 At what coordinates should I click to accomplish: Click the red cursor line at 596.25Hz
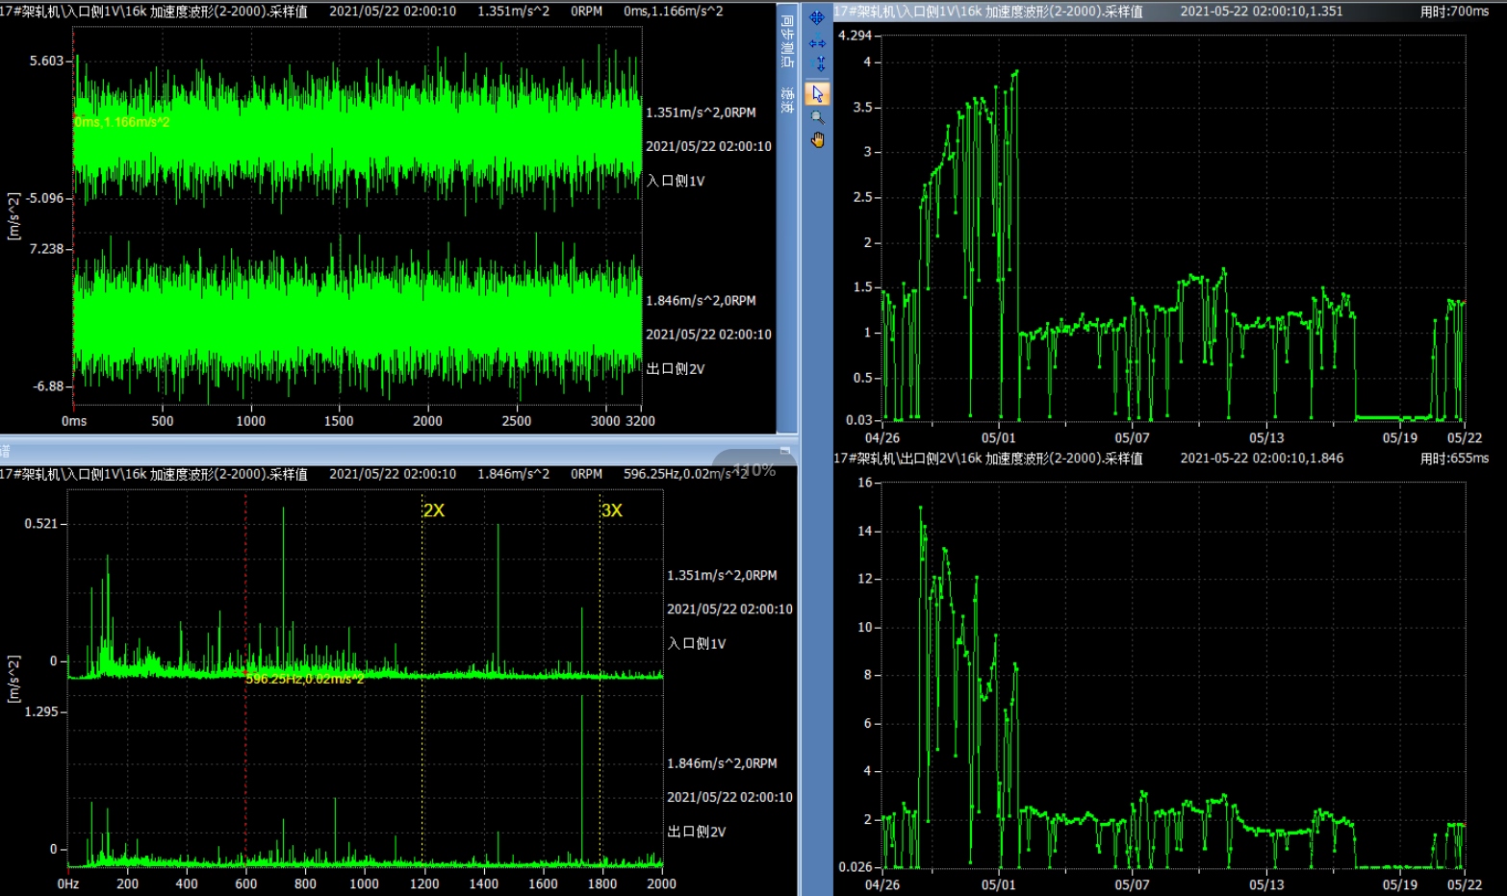coord(245,577)
